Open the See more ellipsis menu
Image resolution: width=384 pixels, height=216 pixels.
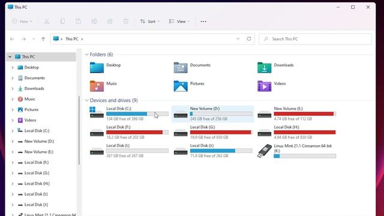pyautogui.click(x=203, y=22)
